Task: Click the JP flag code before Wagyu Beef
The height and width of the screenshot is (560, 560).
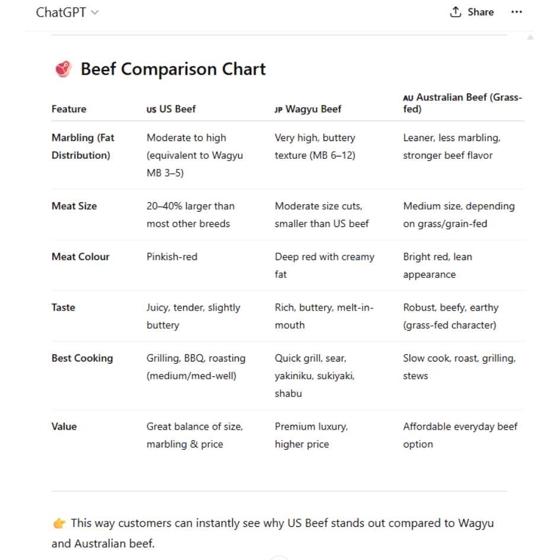Action: click(x=279, y=110)
